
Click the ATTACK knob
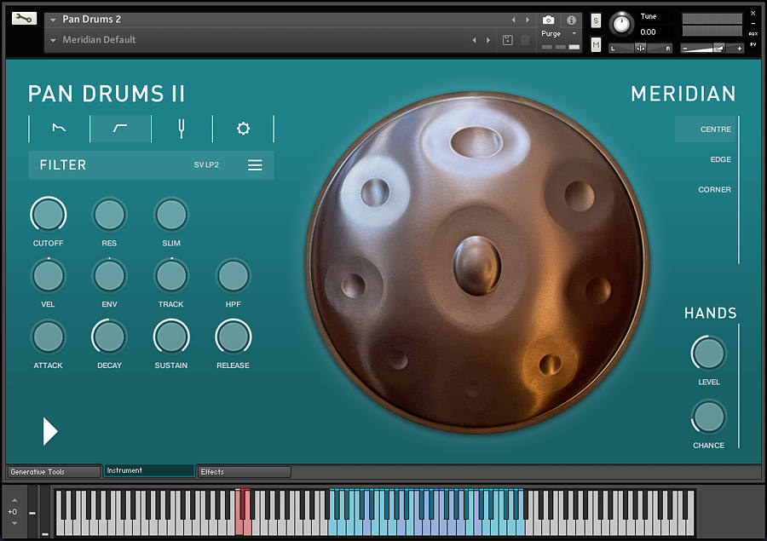pos(48,337)
